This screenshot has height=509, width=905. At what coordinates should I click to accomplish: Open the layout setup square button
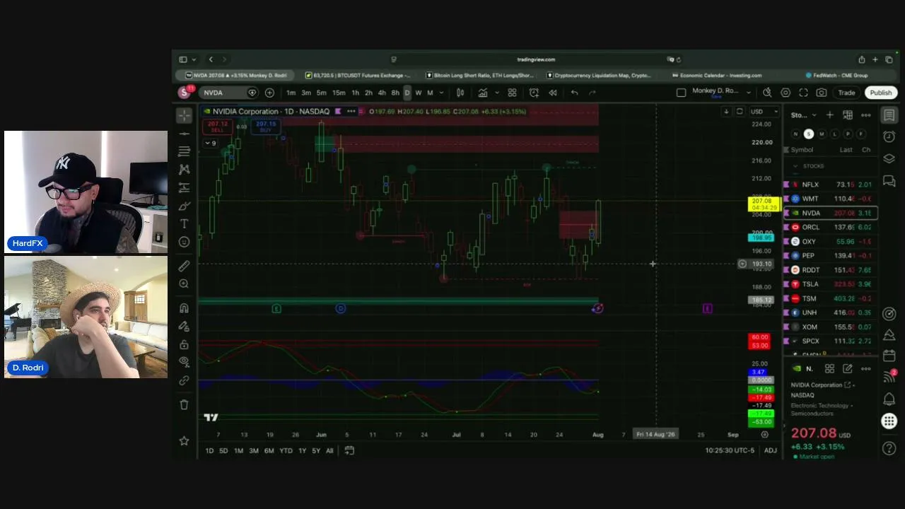pos(681,93)
